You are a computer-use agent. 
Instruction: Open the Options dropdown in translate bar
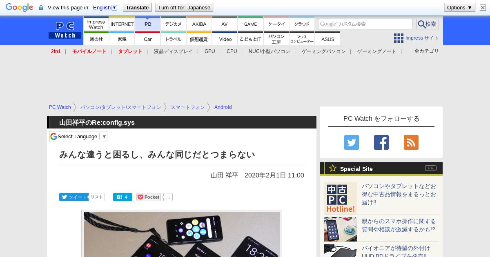coord(459,7)
